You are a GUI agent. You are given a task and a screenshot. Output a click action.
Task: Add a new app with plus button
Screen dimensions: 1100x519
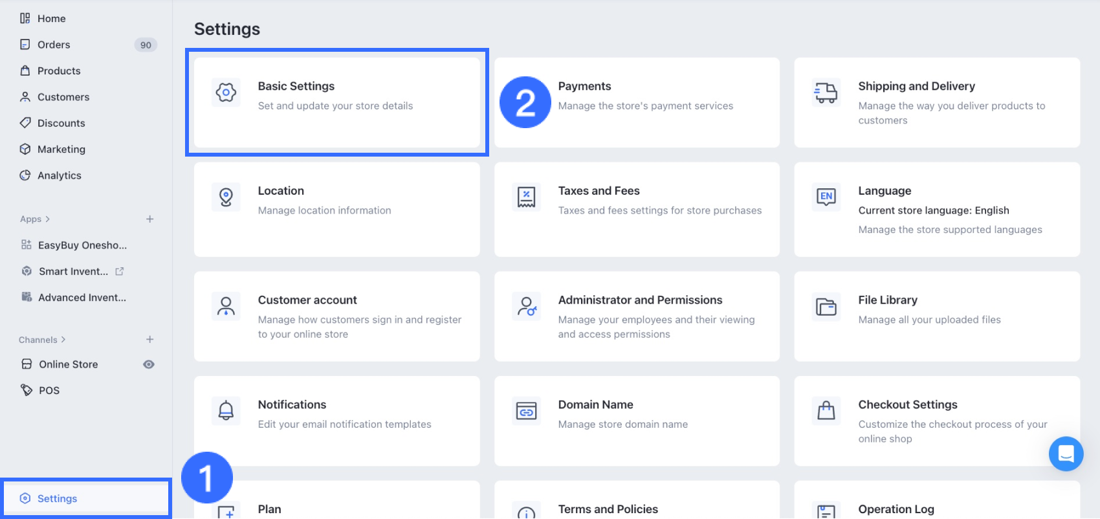149,219
